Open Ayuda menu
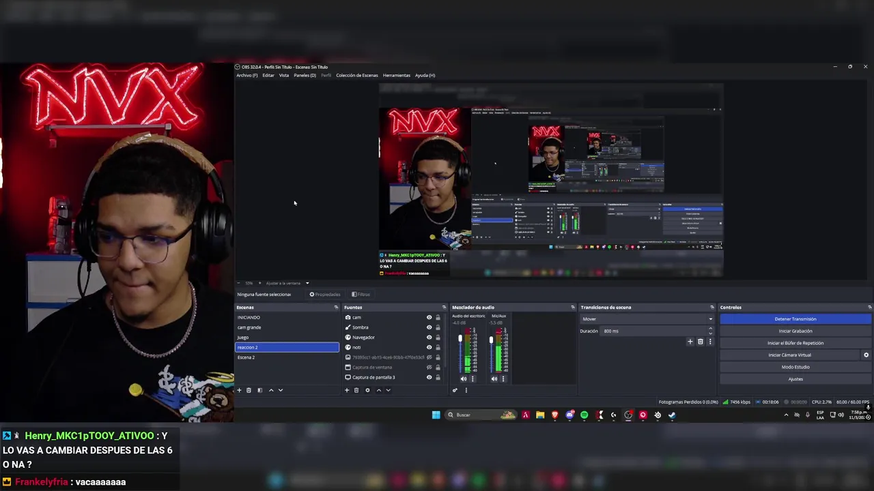The height and width of the screenshot is (491, 874). click(425, 75)
